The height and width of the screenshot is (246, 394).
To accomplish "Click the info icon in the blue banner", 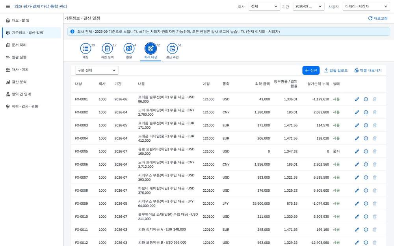I will point(72,31).
